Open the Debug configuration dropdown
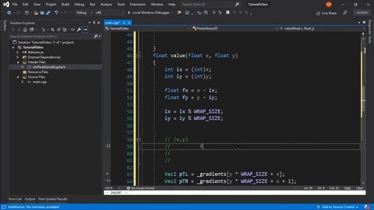The image size is (374, 210). point(84,13)
